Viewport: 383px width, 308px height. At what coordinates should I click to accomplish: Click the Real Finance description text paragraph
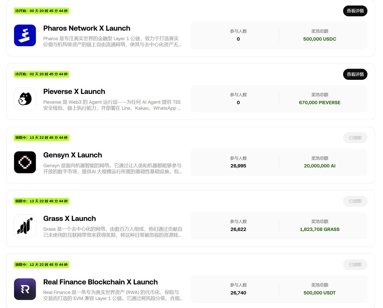113,296
